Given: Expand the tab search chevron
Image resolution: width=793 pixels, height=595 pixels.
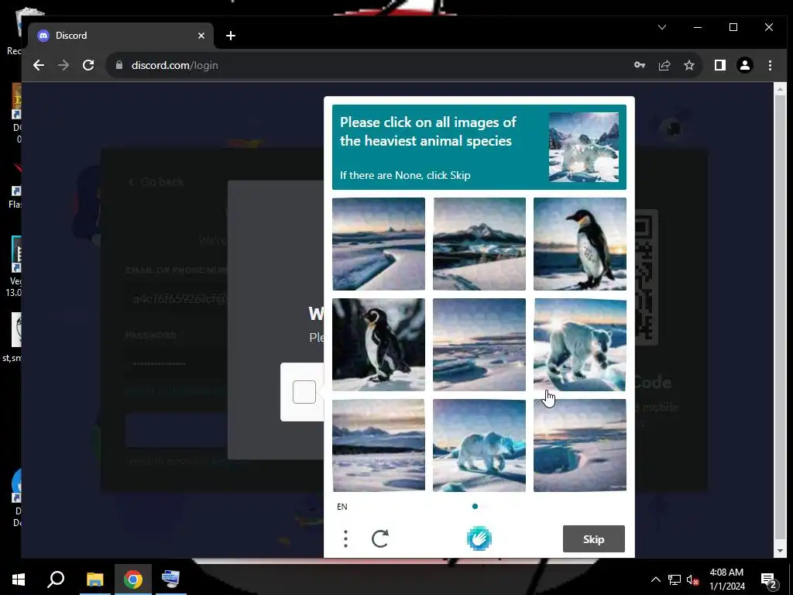Looking at the screenshot, I should coord(662,27).
